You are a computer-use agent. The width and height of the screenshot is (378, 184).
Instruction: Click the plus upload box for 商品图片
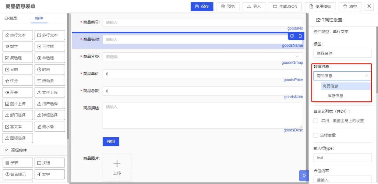point(117,167)
